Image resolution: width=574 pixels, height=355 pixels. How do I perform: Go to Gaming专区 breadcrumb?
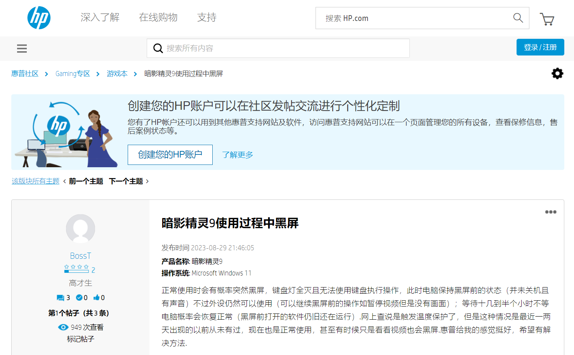pyautogui.click(x=73, y=74)
